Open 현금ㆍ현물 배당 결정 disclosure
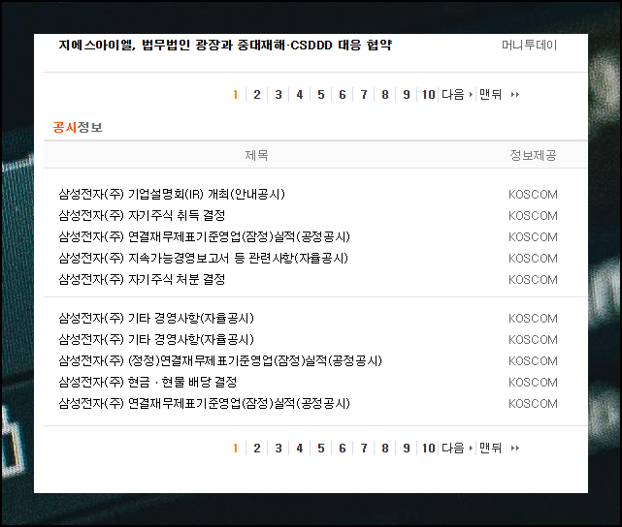 point(147,382)
